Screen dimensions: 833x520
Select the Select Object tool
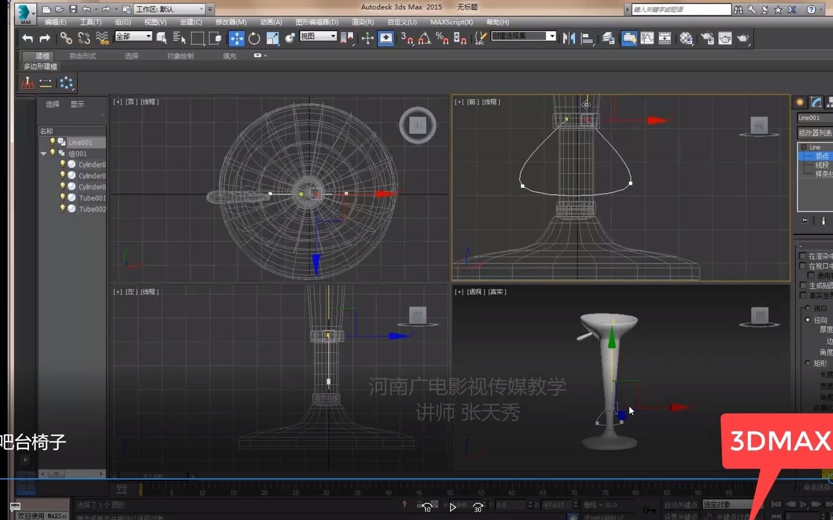click(x=162, y=38)
